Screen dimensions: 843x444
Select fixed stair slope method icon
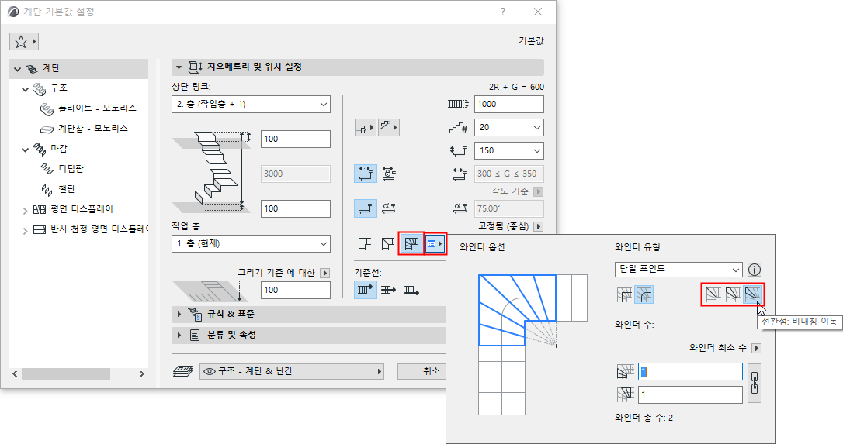tap(366, 208)
